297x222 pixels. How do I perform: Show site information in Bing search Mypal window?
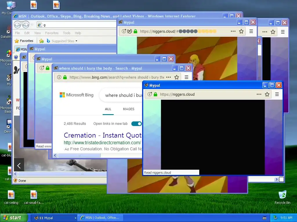click(59, 77)
